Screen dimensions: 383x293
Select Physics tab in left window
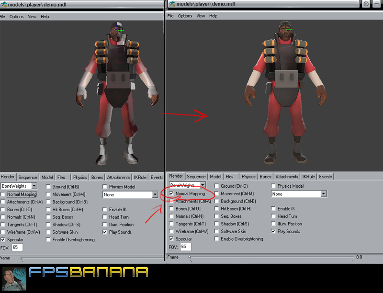pyautogui.click(x=80, y=177)
